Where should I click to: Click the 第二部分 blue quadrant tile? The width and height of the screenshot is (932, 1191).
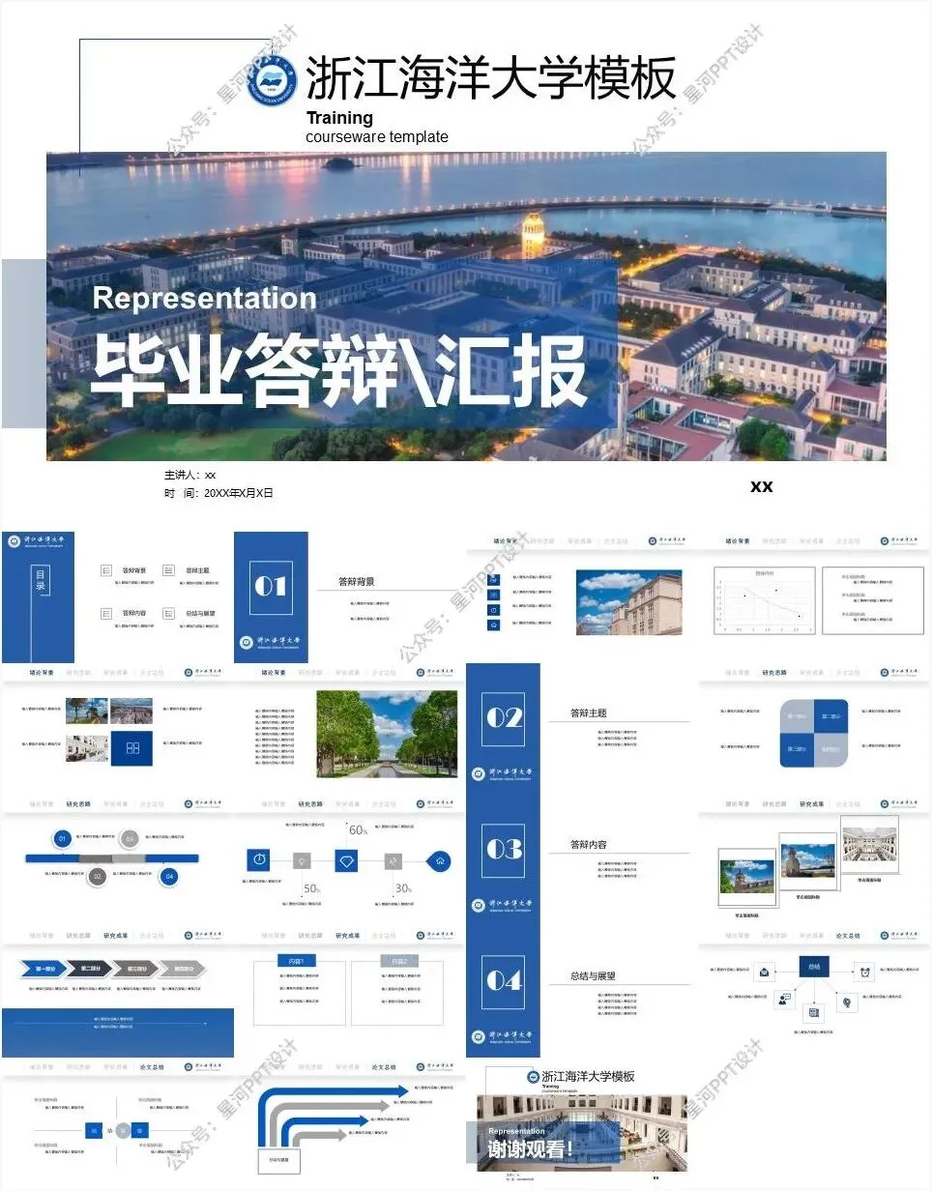pyautogui.click(x=830, y=716)
